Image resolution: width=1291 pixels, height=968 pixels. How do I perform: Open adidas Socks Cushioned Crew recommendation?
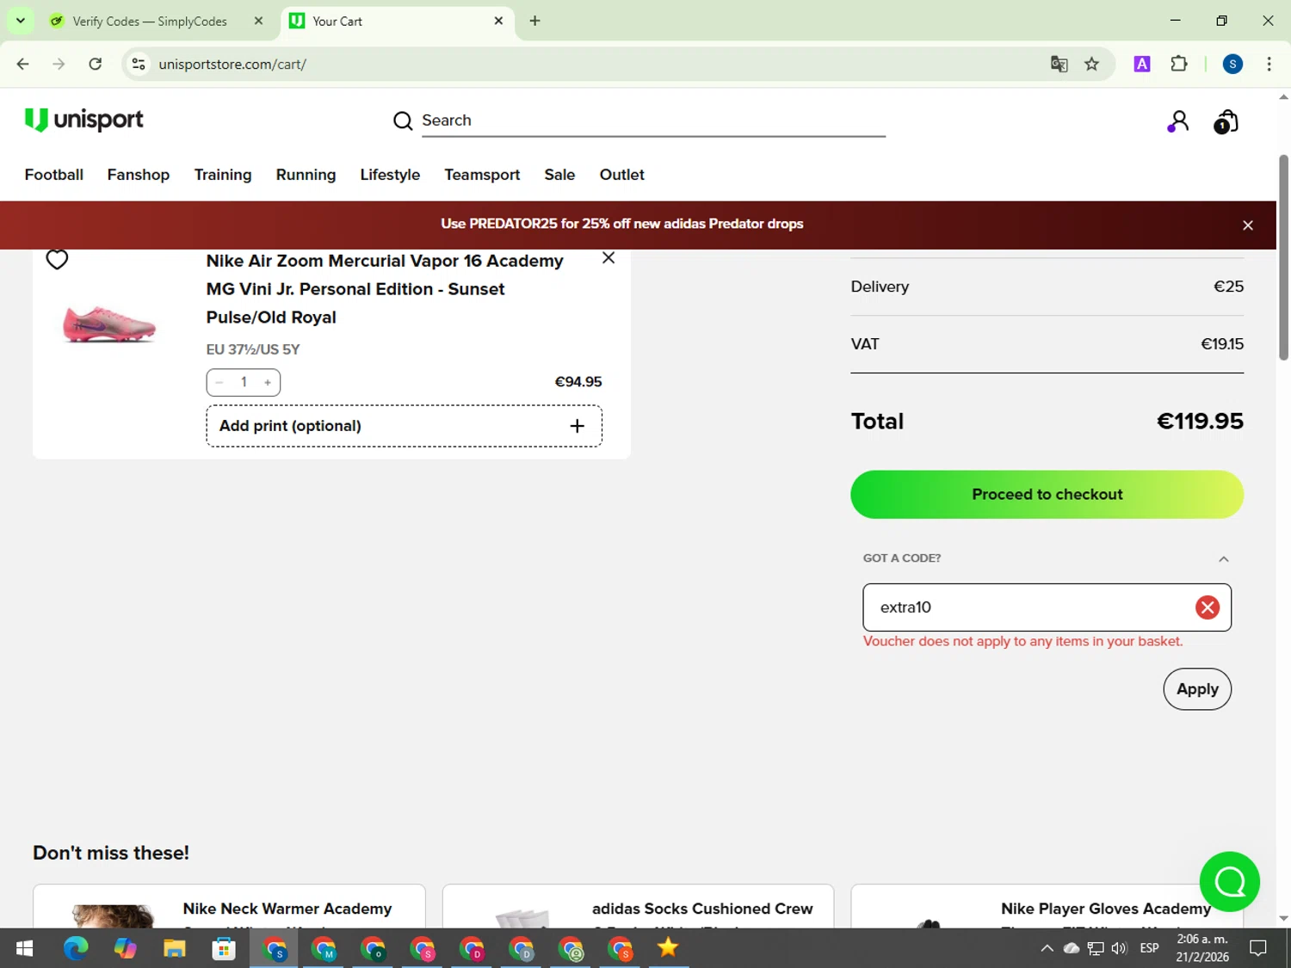[x=702, y=909]
